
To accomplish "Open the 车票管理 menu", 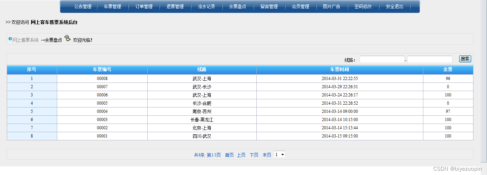I will tap(112, 6).
